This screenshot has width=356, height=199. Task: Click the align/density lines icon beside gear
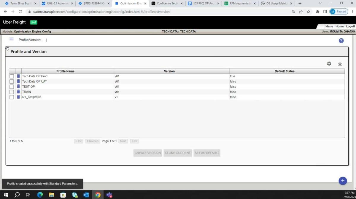pos(340,64)
